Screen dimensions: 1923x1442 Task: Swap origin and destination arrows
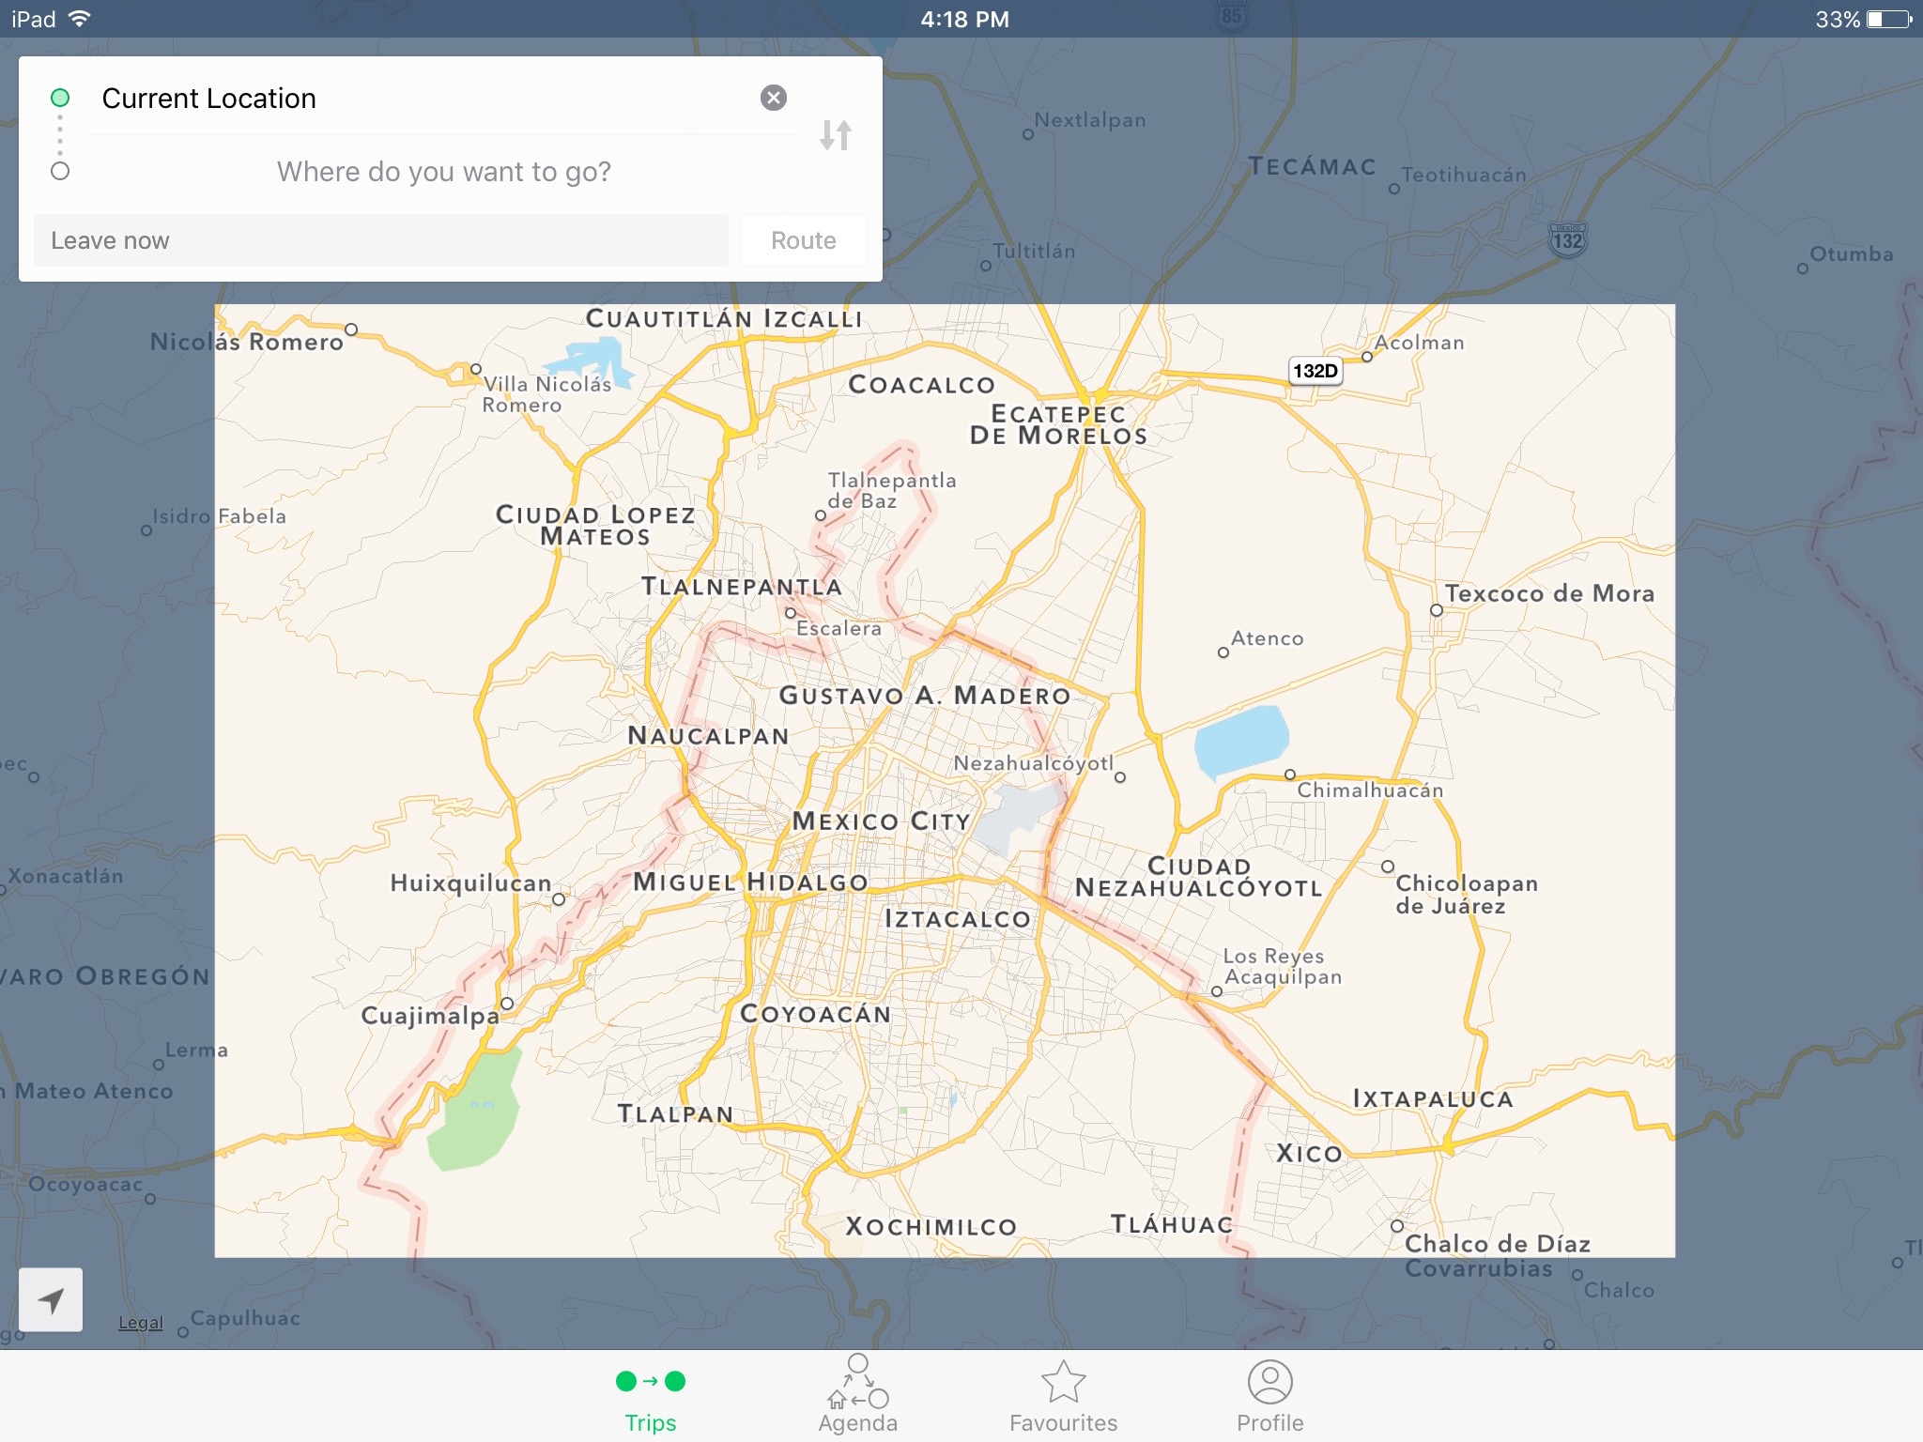click(835, 135)
